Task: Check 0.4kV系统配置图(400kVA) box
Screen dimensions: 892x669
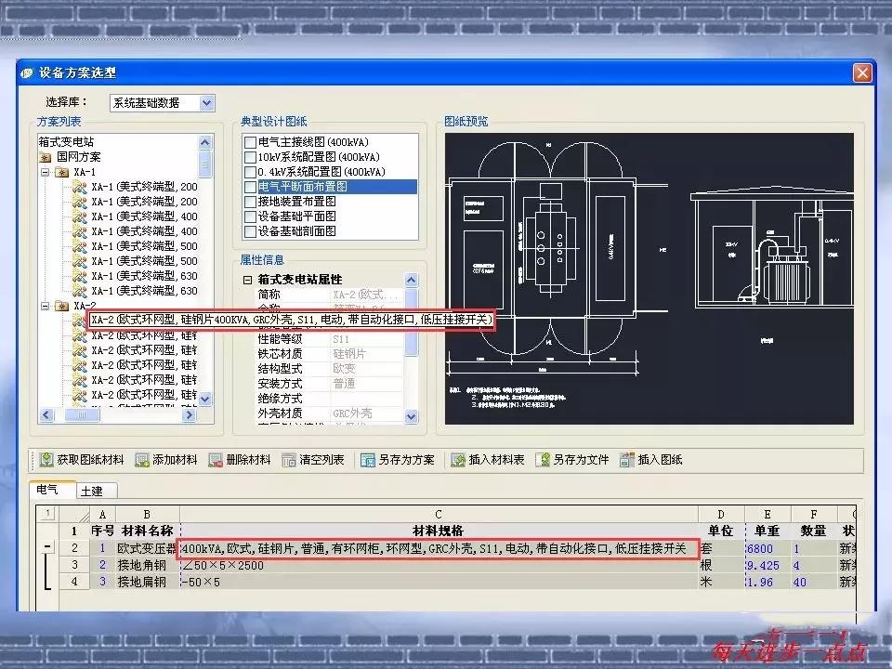Action: (250, 172)
